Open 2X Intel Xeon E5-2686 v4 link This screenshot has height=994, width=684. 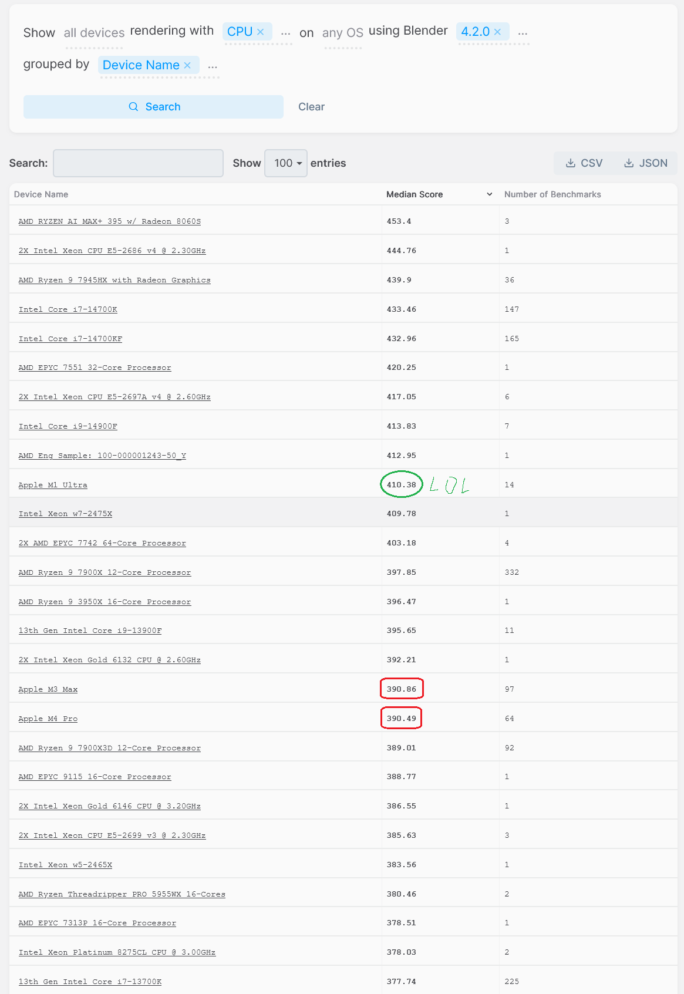[112, 251]
